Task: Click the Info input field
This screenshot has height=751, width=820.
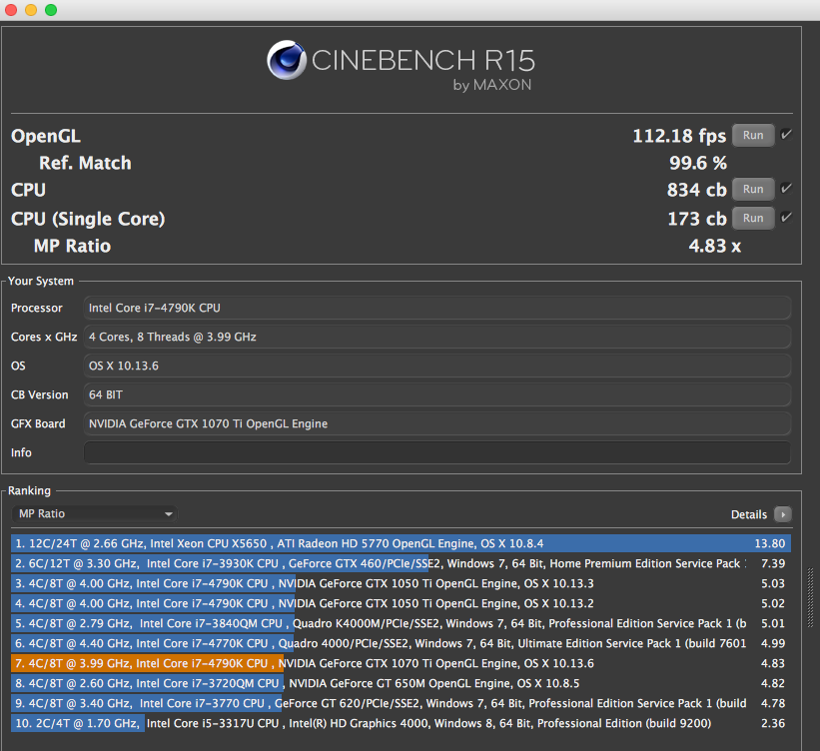Action: (x=437, y=453)
